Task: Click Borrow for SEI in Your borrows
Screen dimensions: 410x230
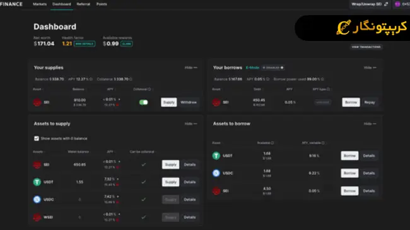Action: 351,102
